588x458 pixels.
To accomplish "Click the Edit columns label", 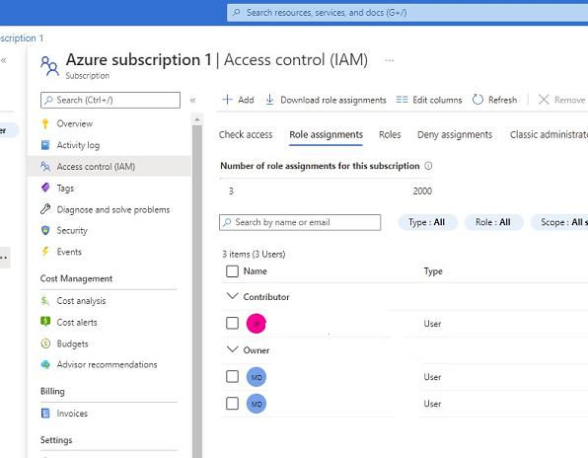I will 437,100.
